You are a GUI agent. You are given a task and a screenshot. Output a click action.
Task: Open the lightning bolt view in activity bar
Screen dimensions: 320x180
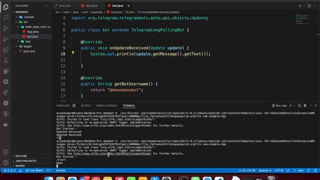5,113
